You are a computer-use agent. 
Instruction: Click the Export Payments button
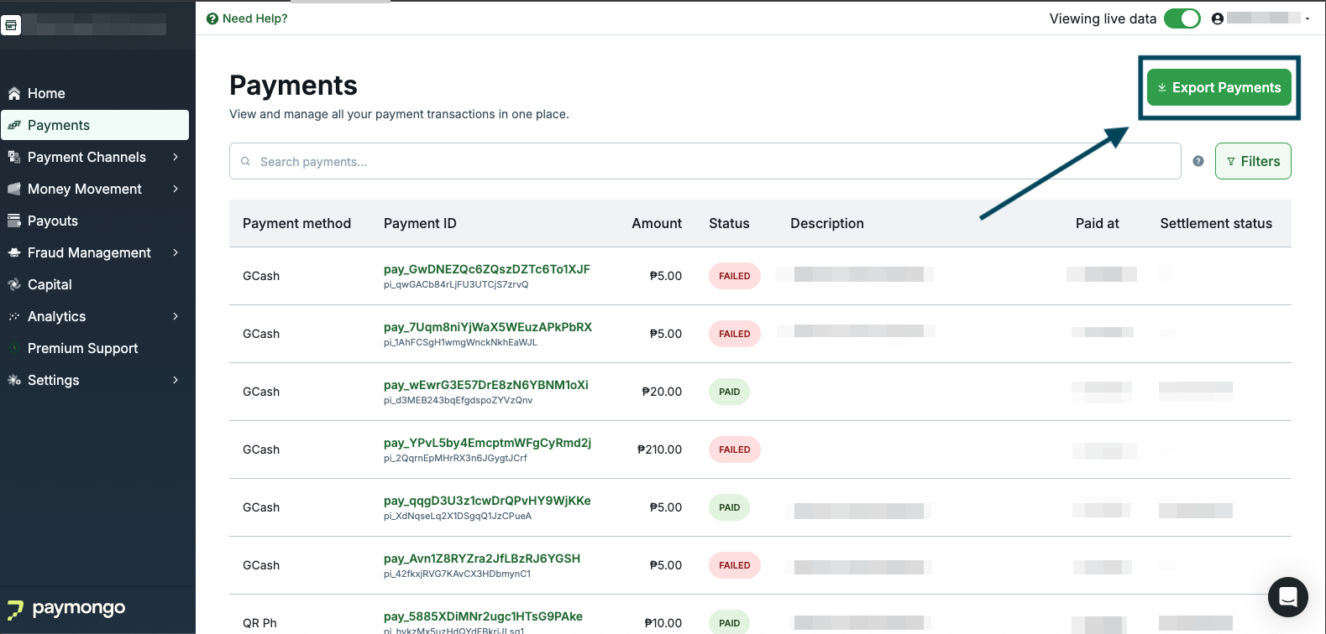click(1219, 87)
